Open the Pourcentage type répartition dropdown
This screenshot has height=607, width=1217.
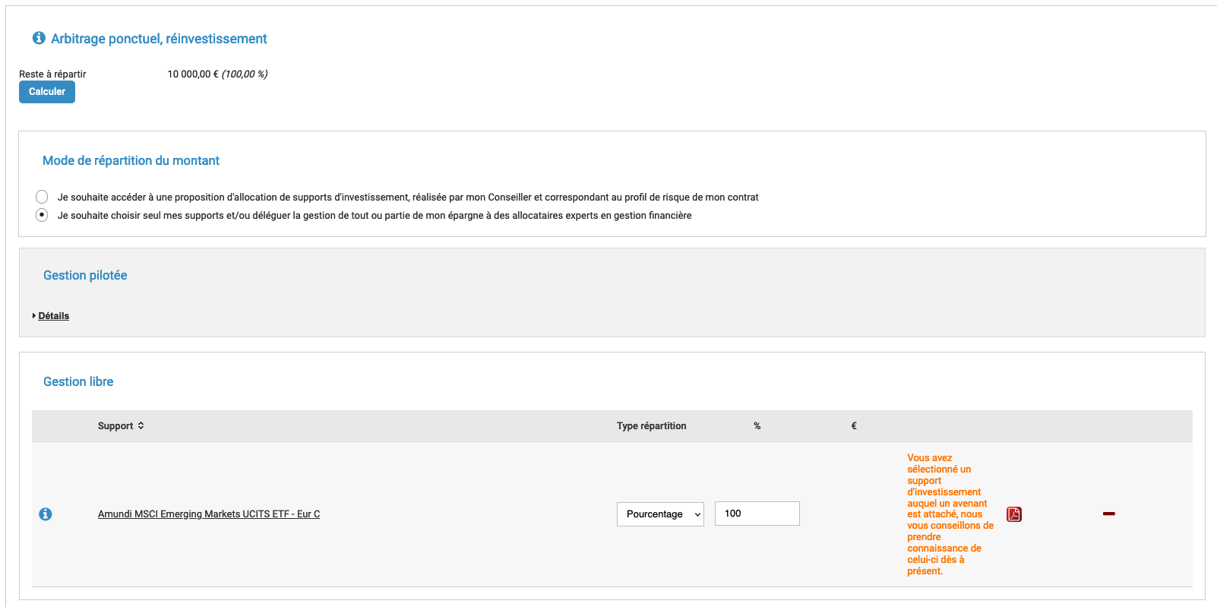(660, 514)
